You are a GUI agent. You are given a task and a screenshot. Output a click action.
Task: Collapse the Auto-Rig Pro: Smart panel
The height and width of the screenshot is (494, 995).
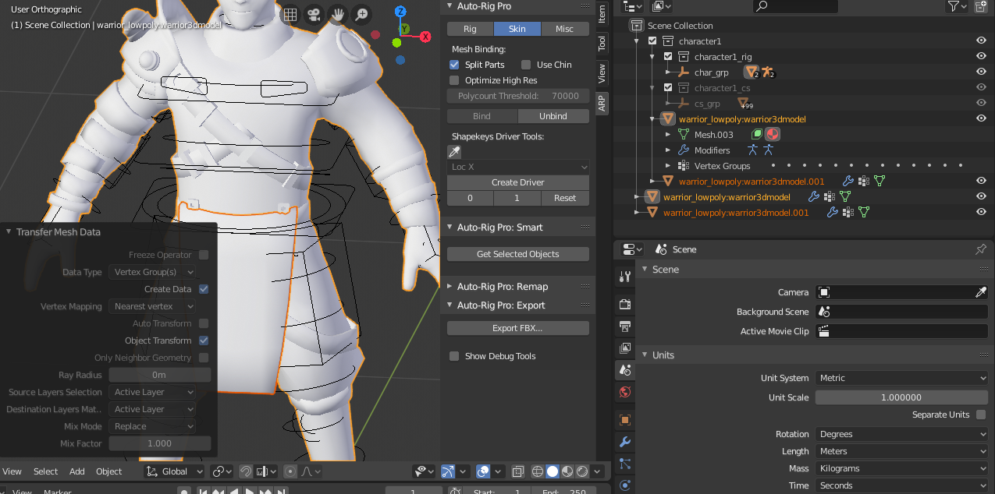(x=450, y=228)
